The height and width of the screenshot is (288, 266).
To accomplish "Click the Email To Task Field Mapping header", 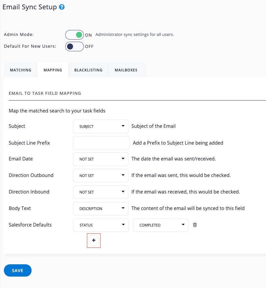I will tap(45, 93).
